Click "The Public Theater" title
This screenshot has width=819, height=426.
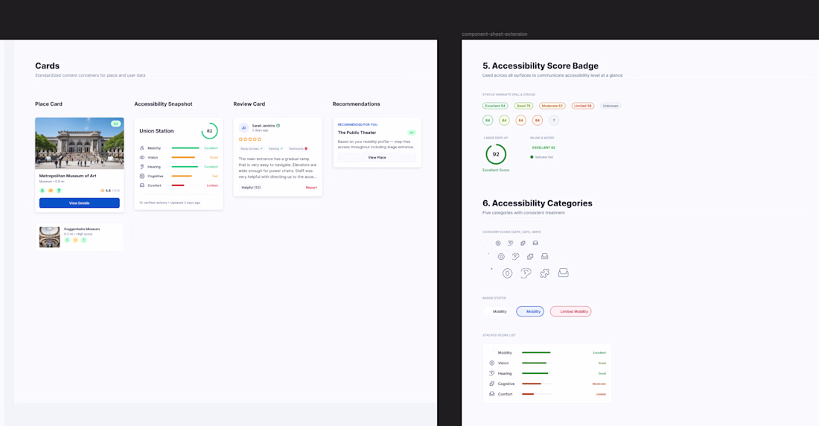(357, 133)
